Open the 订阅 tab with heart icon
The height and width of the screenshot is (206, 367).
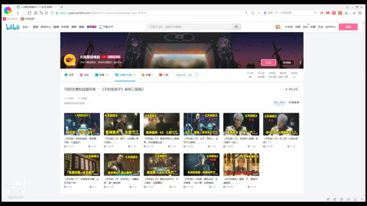pyautogui.click(x=164, y=75)
